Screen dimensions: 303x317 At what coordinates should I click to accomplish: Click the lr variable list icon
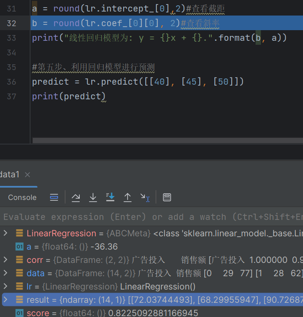click(x=19, y=286)
